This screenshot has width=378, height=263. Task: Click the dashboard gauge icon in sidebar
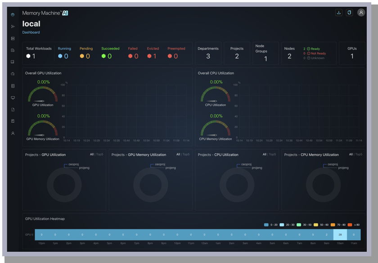point(13,14)
